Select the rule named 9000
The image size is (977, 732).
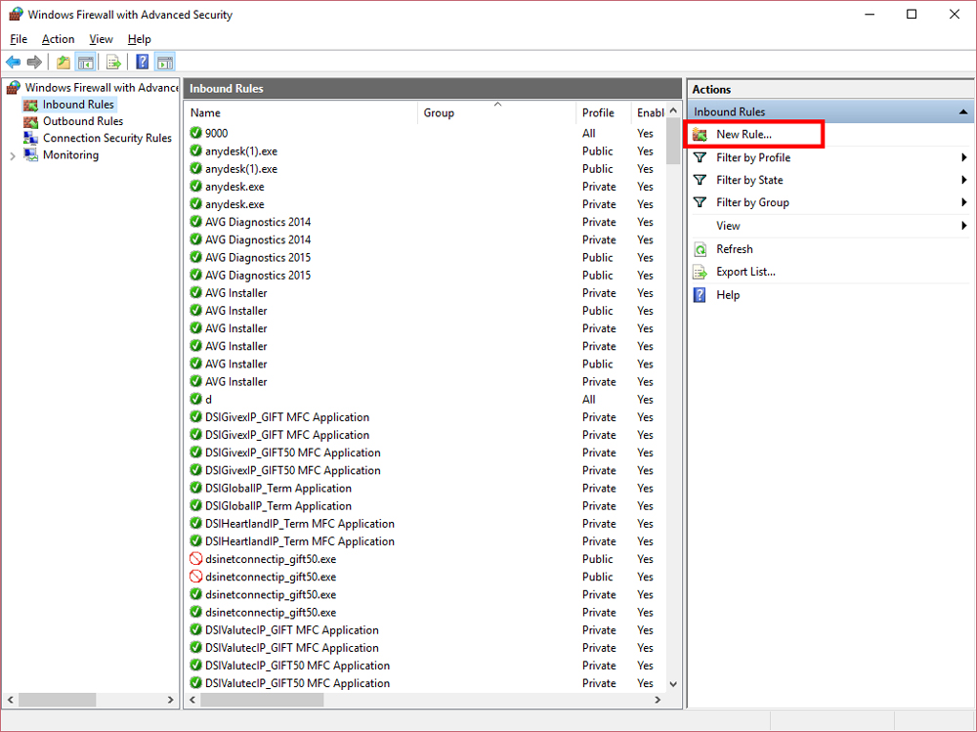[x=216, y=133]
